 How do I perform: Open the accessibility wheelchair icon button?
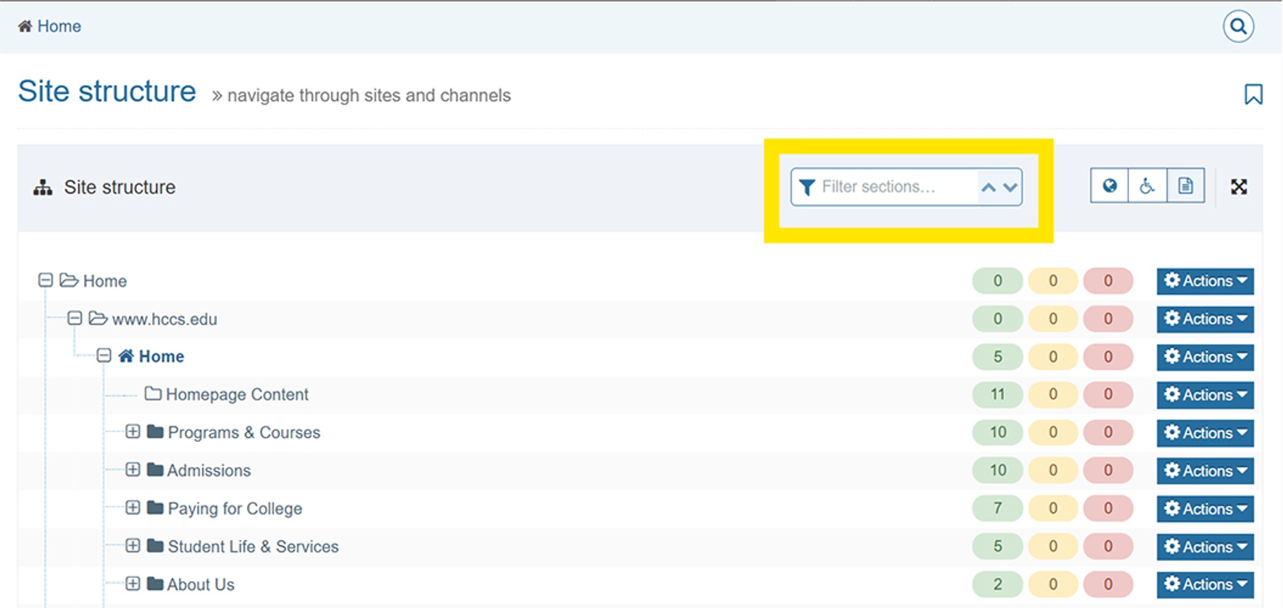pos(1147,186)
